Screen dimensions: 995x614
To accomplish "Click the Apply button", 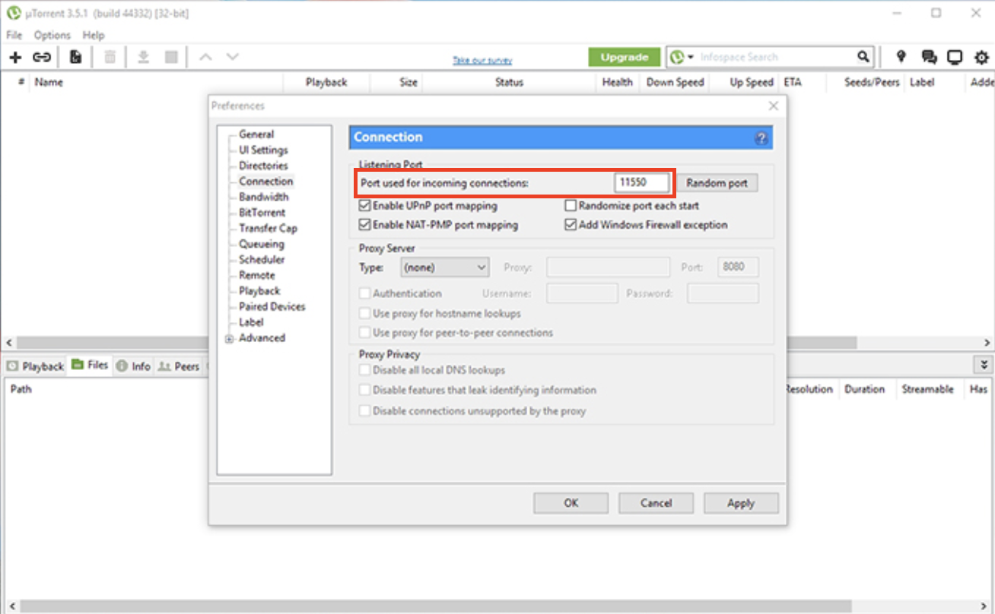I will tap(741, 503).
